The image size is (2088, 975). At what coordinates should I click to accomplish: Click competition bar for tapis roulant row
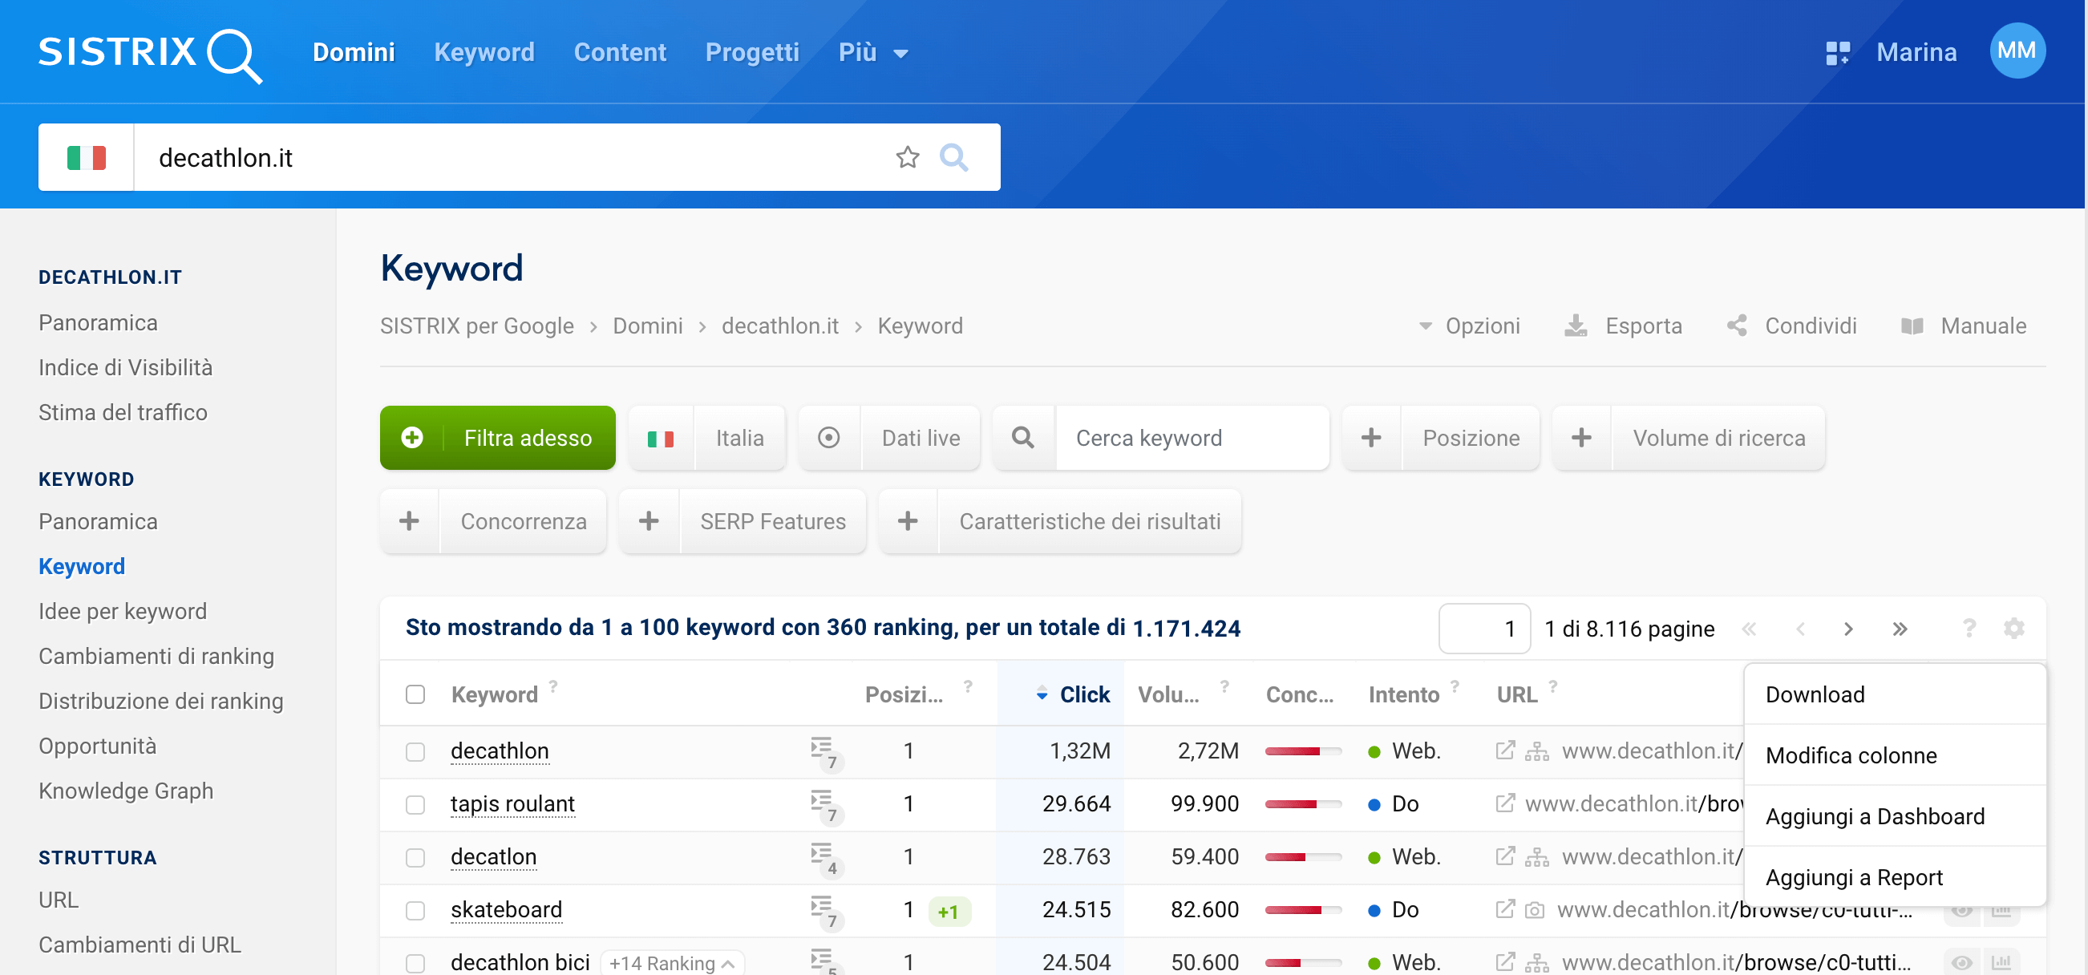(1302, 805)
